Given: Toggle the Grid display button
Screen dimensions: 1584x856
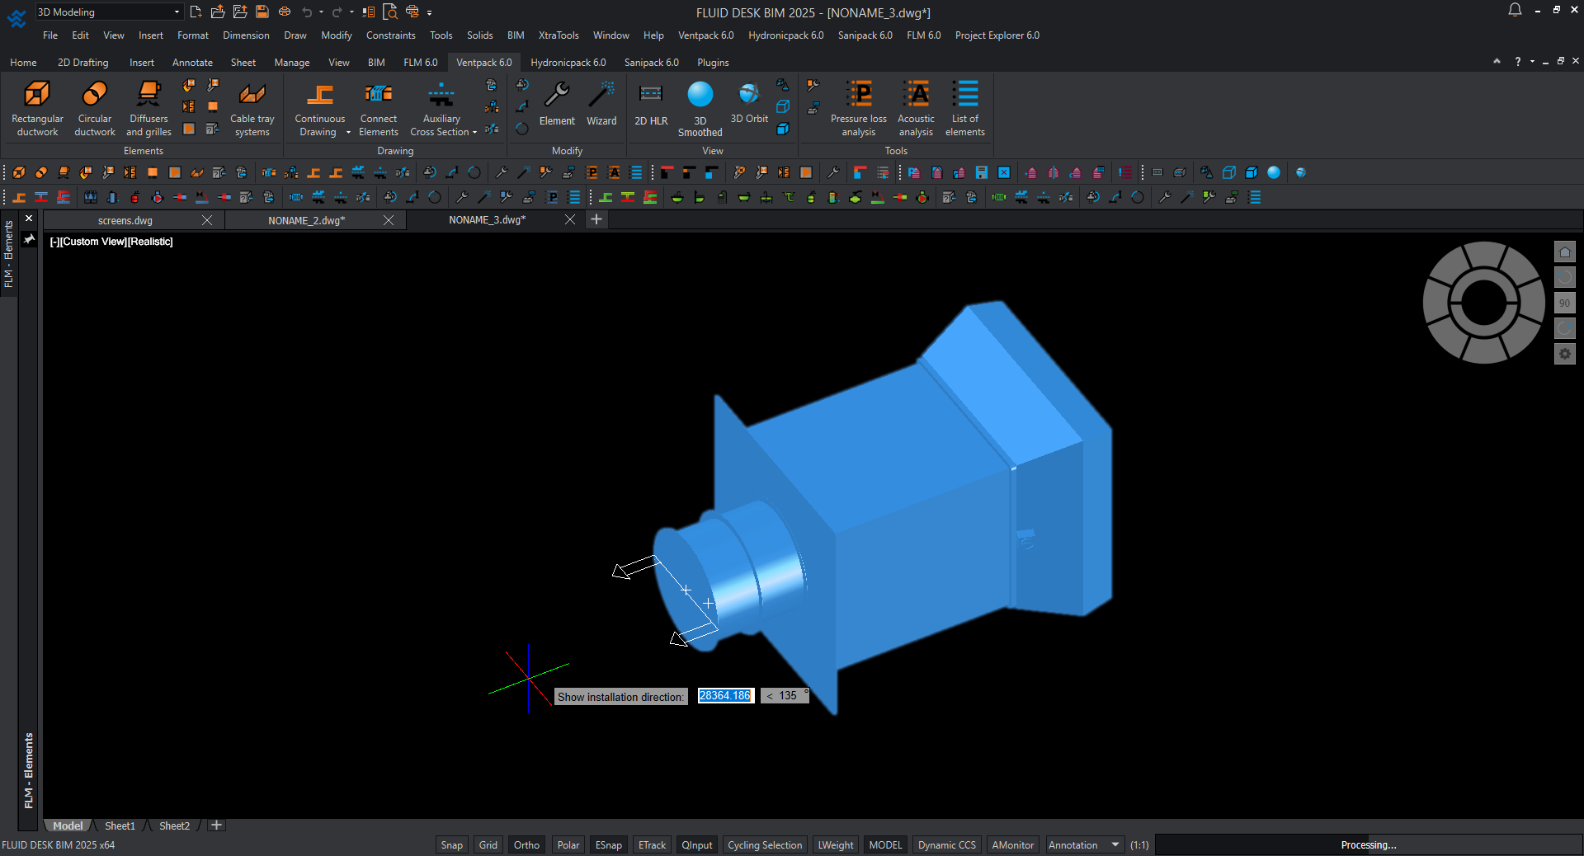Looking at the screenshot, I should pyautogui.click(x=488, y=845).
